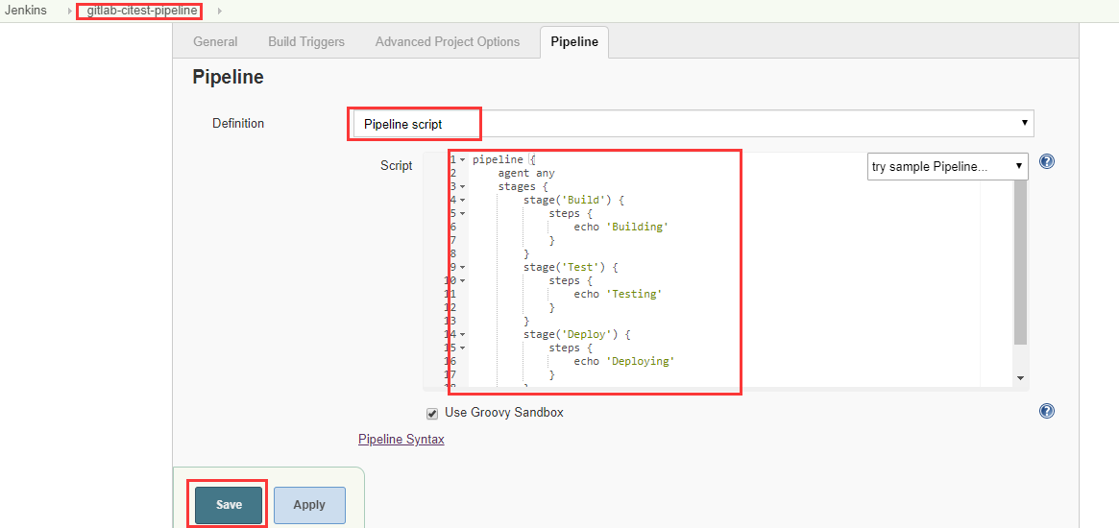This screenshot has width=1119, height=528.
Task: Collapse code fold on line 1
Action: tap(462, 159)
